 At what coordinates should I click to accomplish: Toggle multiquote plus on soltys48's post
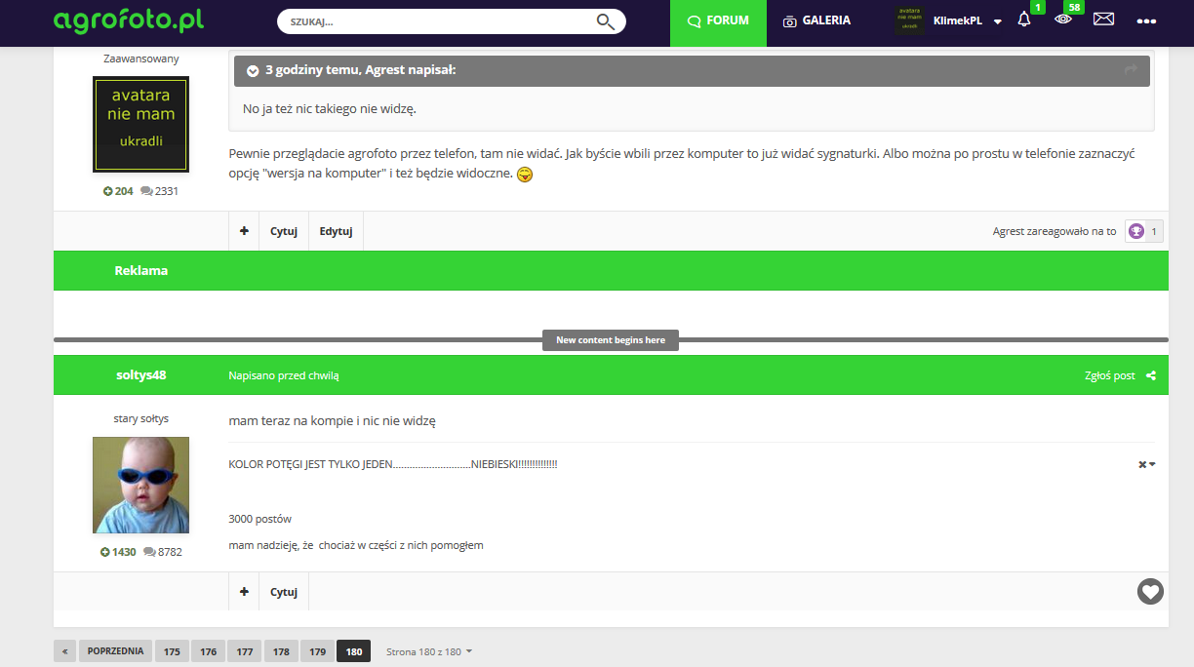(243, 592)
